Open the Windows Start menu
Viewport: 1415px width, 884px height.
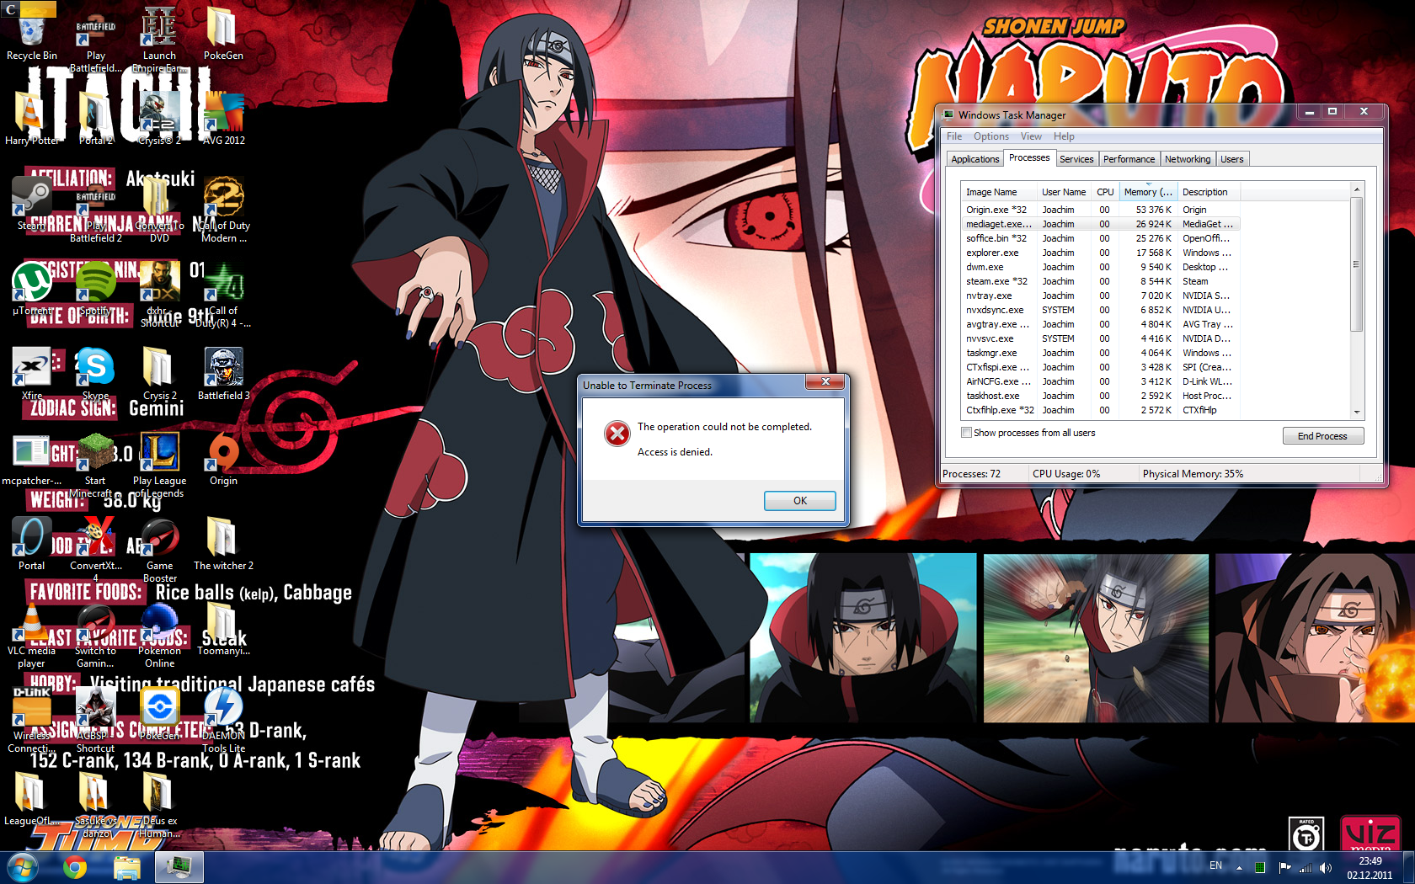(x=22, y=867)
